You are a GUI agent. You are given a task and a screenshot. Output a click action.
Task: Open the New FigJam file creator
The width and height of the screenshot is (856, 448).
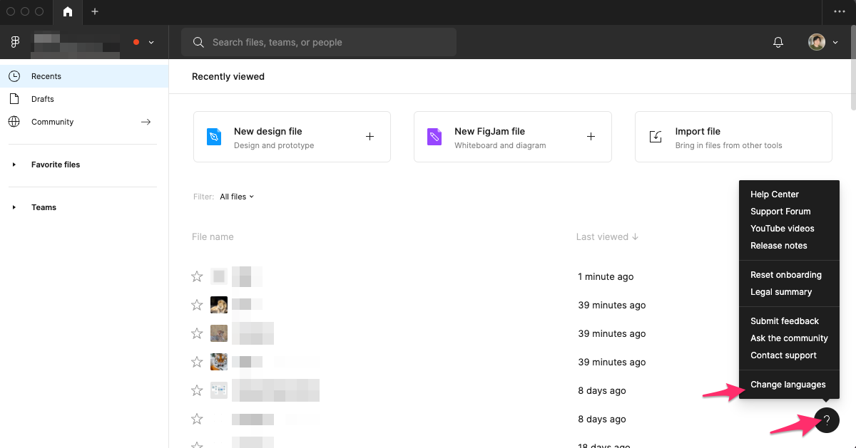point(512,137)
